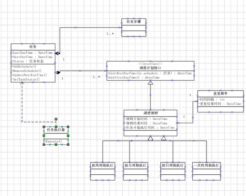246x196 pixels.
Task: Click the composition diamond near RemoveSchedule operation
Action: pos(58,72)
